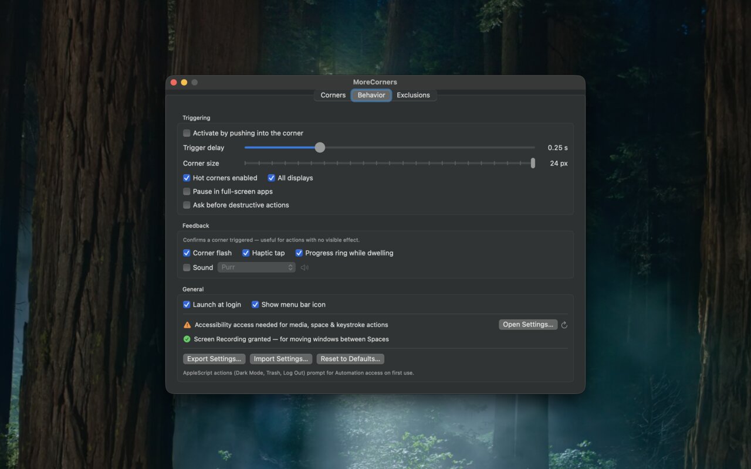
Task: Preview the sound with the speaker icon
Action: (x=305, y=268)
